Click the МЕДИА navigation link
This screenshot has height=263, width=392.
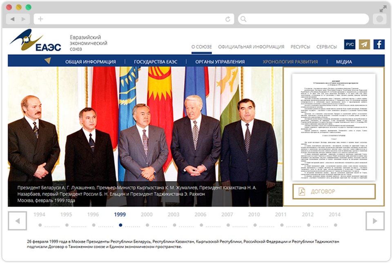click(x=344, y=62)
